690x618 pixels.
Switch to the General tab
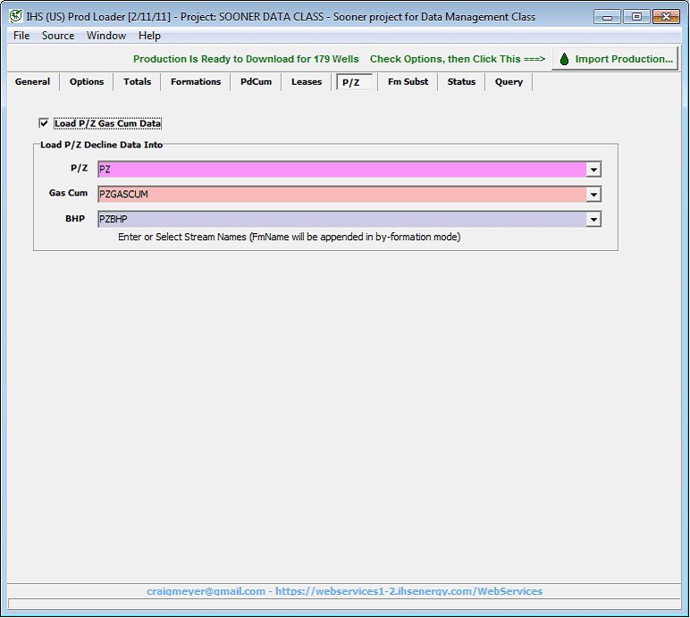(32, 82)
